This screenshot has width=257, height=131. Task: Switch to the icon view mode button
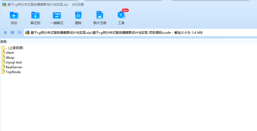12,32
